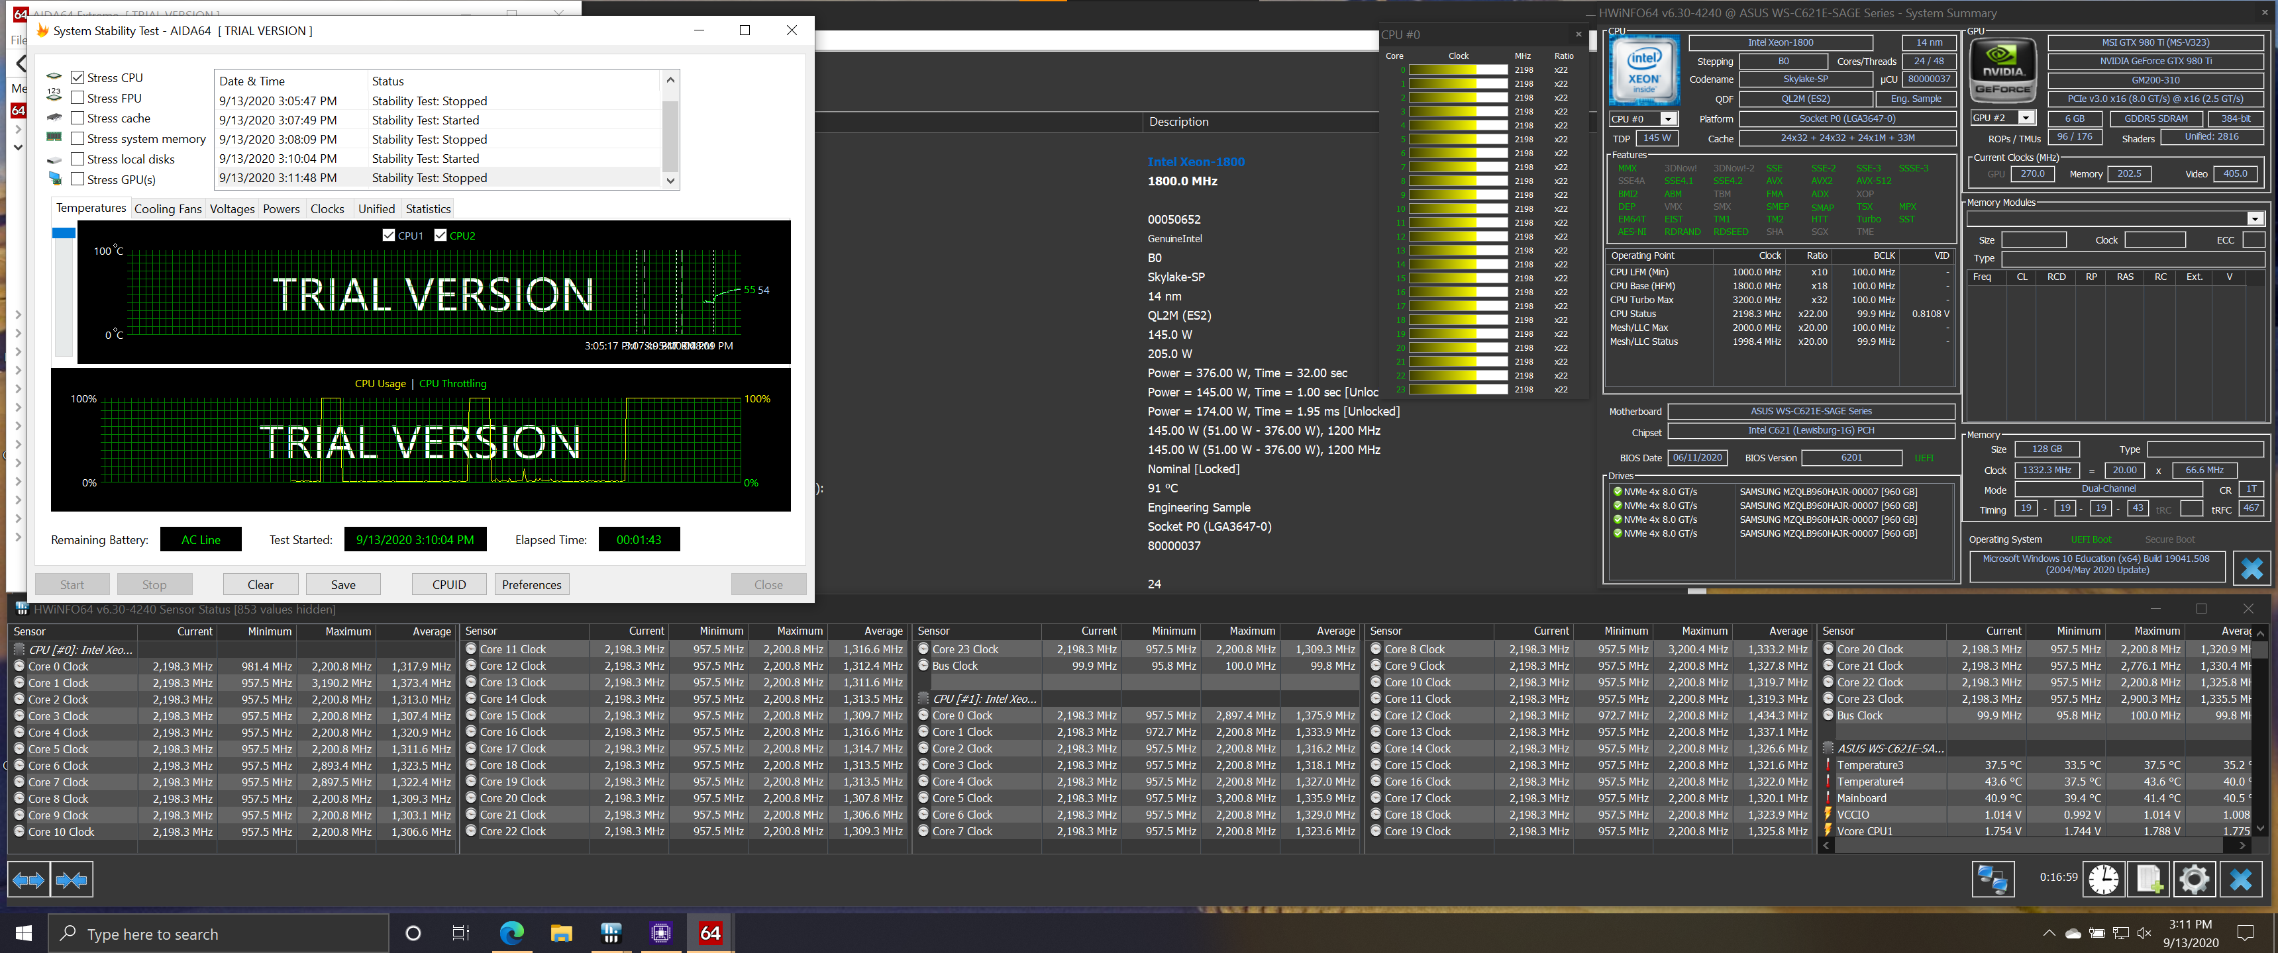Select the 9/13/2020 3:11:48 PM log row
Screen dimensions: 2278x953
[438, 177]
